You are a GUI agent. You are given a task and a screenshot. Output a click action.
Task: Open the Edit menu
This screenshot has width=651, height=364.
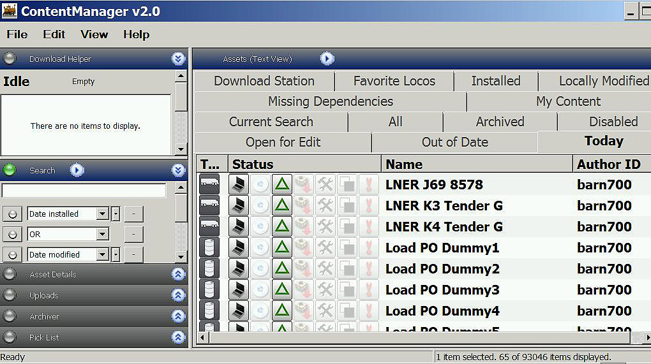pyautogui.click(x=54, y=34)
